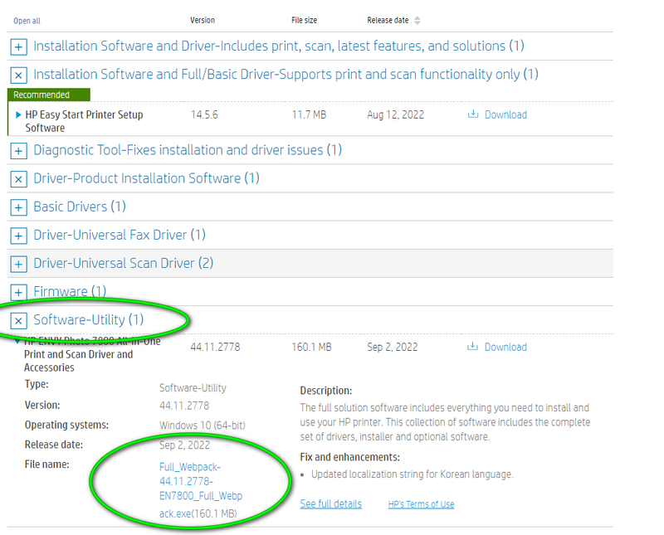Open the See full details link
The height and width of the screenshot is (535, 664).
pyautogui.click(x=330, y=503)
